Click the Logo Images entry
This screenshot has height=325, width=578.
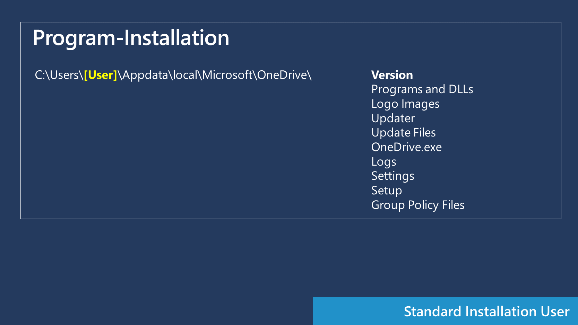405,104
